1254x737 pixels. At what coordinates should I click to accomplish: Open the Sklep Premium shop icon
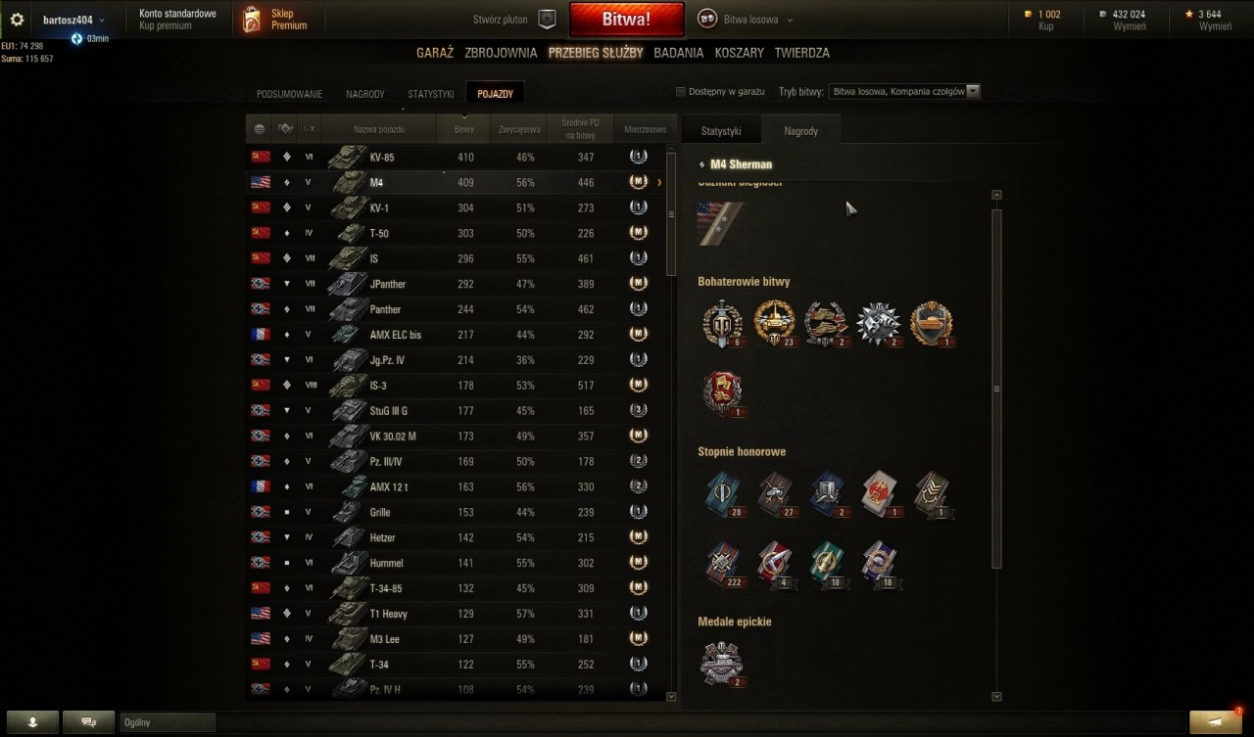pos(253,20)
